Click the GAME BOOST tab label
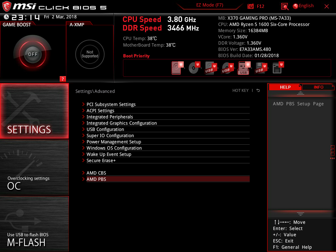The width and height of the screenshot is (336, 252). [17, 25]
